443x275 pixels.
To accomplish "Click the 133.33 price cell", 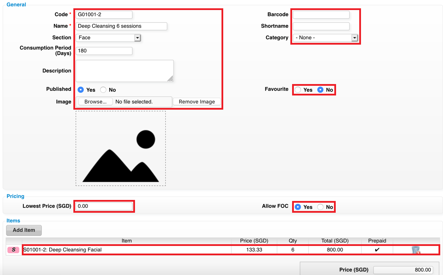I will pyautogui.click(x=254, y=250).
